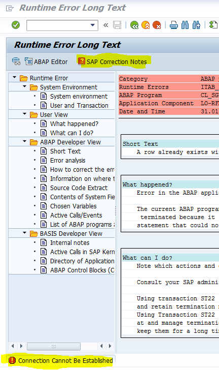The image size is (219, 370).
Task: Click the Date and Time header row
Action: click(169, 111)
